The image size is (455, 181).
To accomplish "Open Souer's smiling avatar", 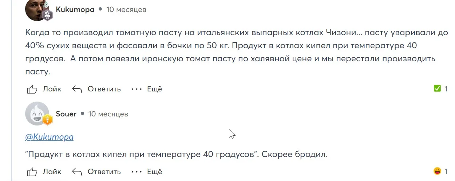I will 37,114.
